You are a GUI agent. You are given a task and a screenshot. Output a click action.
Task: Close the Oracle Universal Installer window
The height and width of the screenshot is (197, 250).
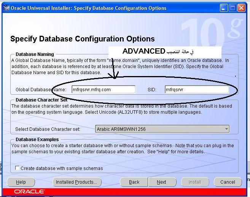(242, 8)
